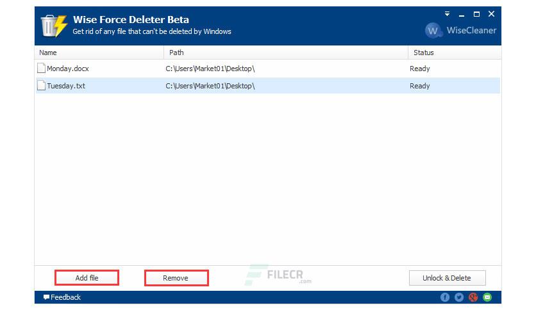Click the green email icon

[487, 297]
